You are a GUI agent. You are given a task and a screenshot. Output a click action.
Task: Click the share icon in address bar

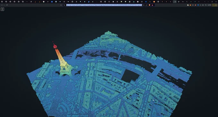click(x=147, y=5)
